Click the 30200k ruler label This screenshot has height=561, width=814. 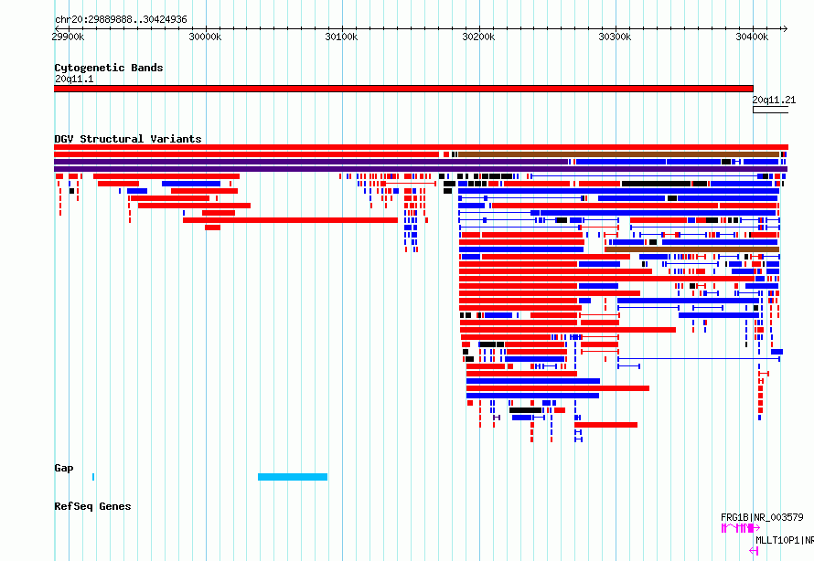pyautogui.click(x=478, y=37)
